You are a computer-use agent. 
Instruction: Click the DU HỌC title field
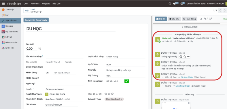click(71, 29)
